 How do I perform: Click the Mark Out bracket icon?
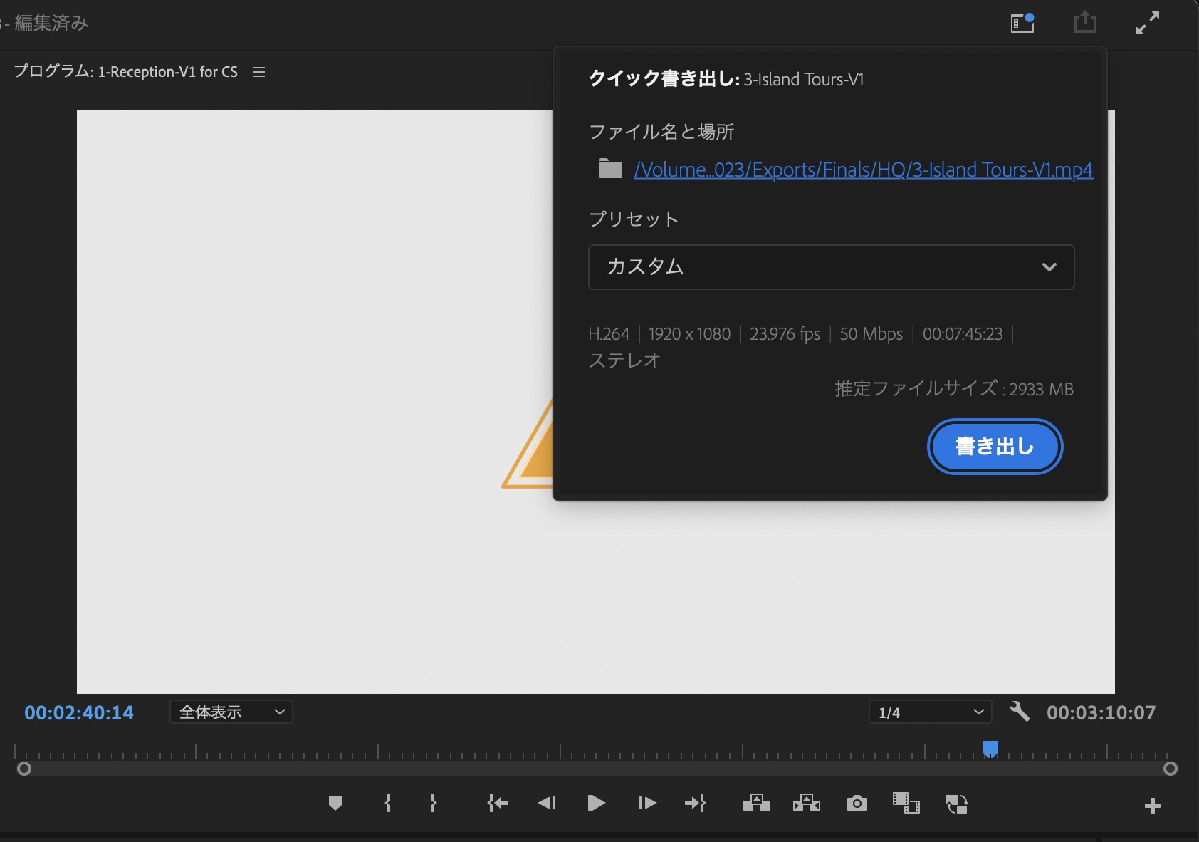click(x=433, y=804)
